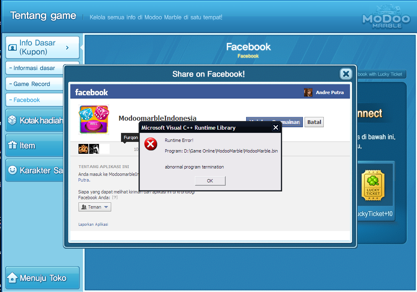
Task: Click the TENTANG APLIKASI INI heading
Action: 104,167
